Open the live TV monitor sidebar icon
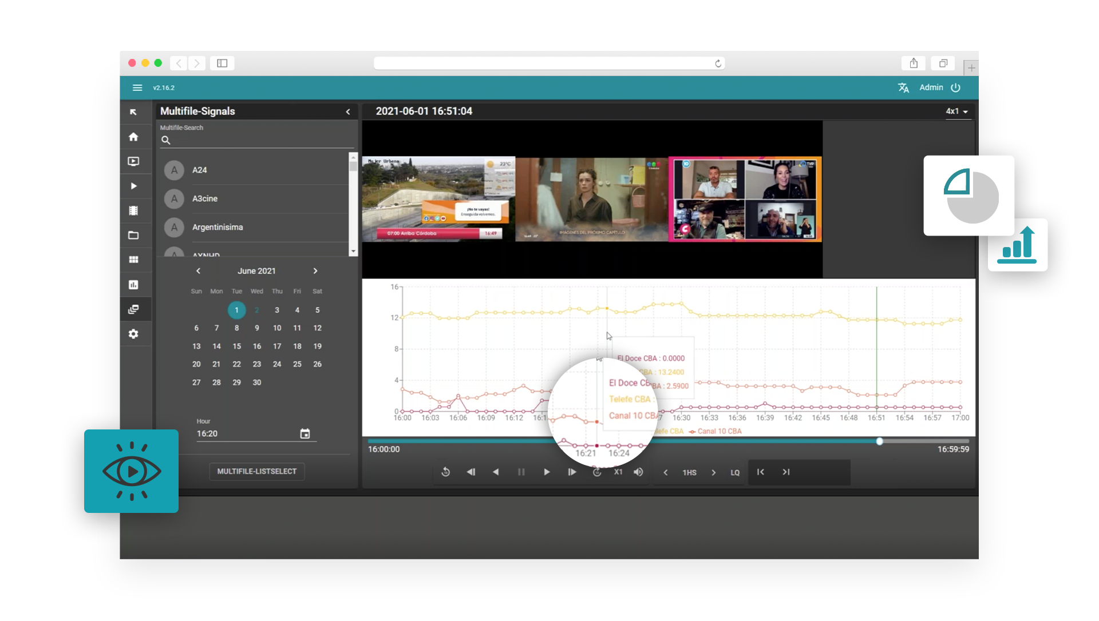The width and height of the screenshot is (1099, 621). coord(133,161)
